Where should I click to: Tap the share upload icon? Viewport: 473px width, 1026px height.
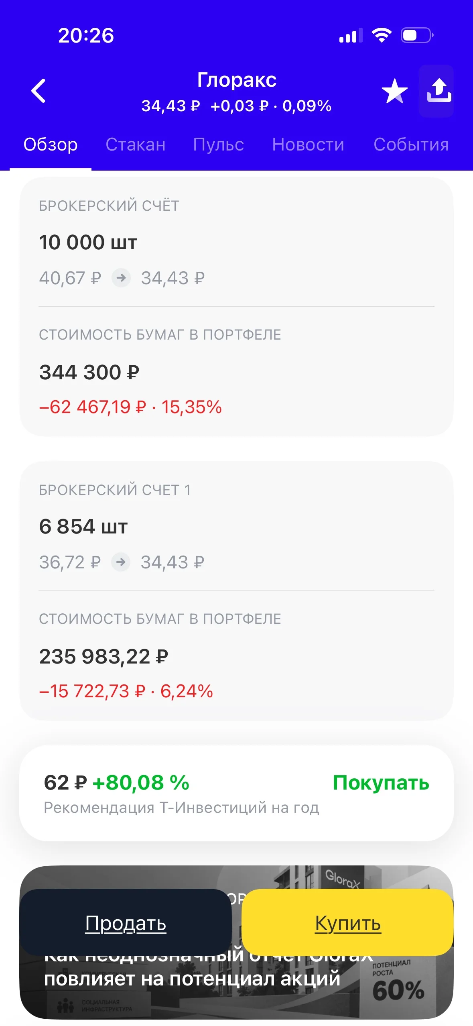coord(439,91)
